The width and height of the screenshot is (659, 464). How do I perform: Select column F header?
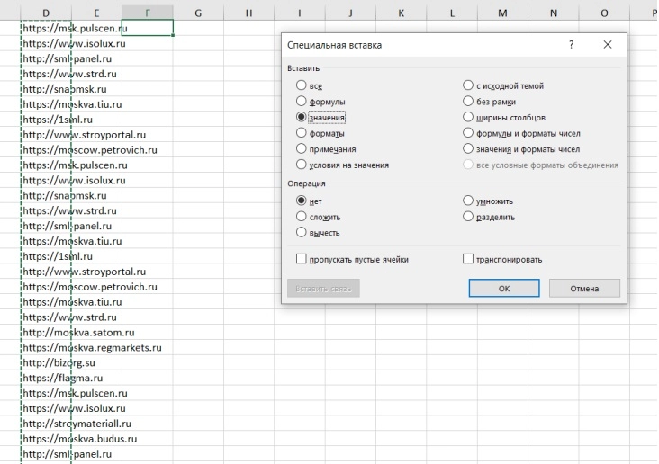(x=148, y=13)
